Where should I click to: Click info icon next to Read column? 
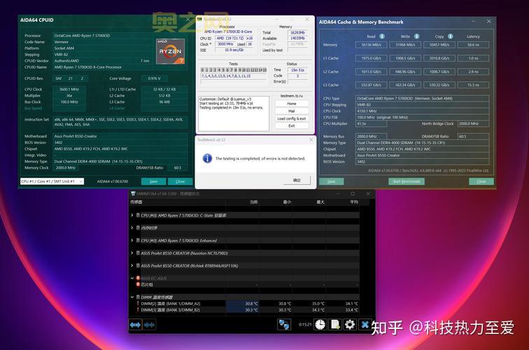pyautogui.click(x=382, y=36)
